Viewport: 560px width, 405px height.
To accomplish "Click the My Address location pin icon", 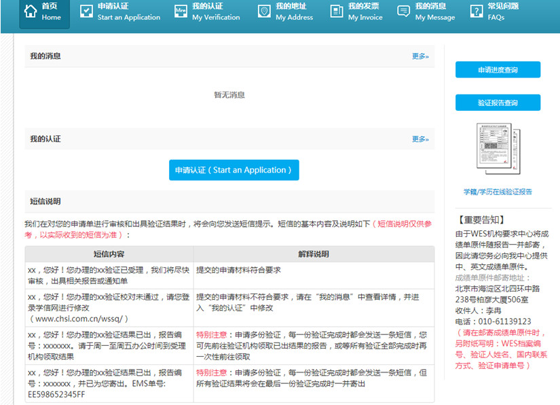I will pyautogui.click(x=264, y=11).
